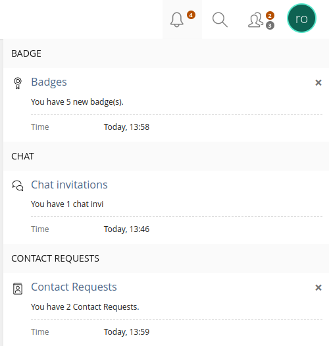This screenshot has height=346, width=329.
Task: Click the grey 3 counter badge
Action: point(270,26)
